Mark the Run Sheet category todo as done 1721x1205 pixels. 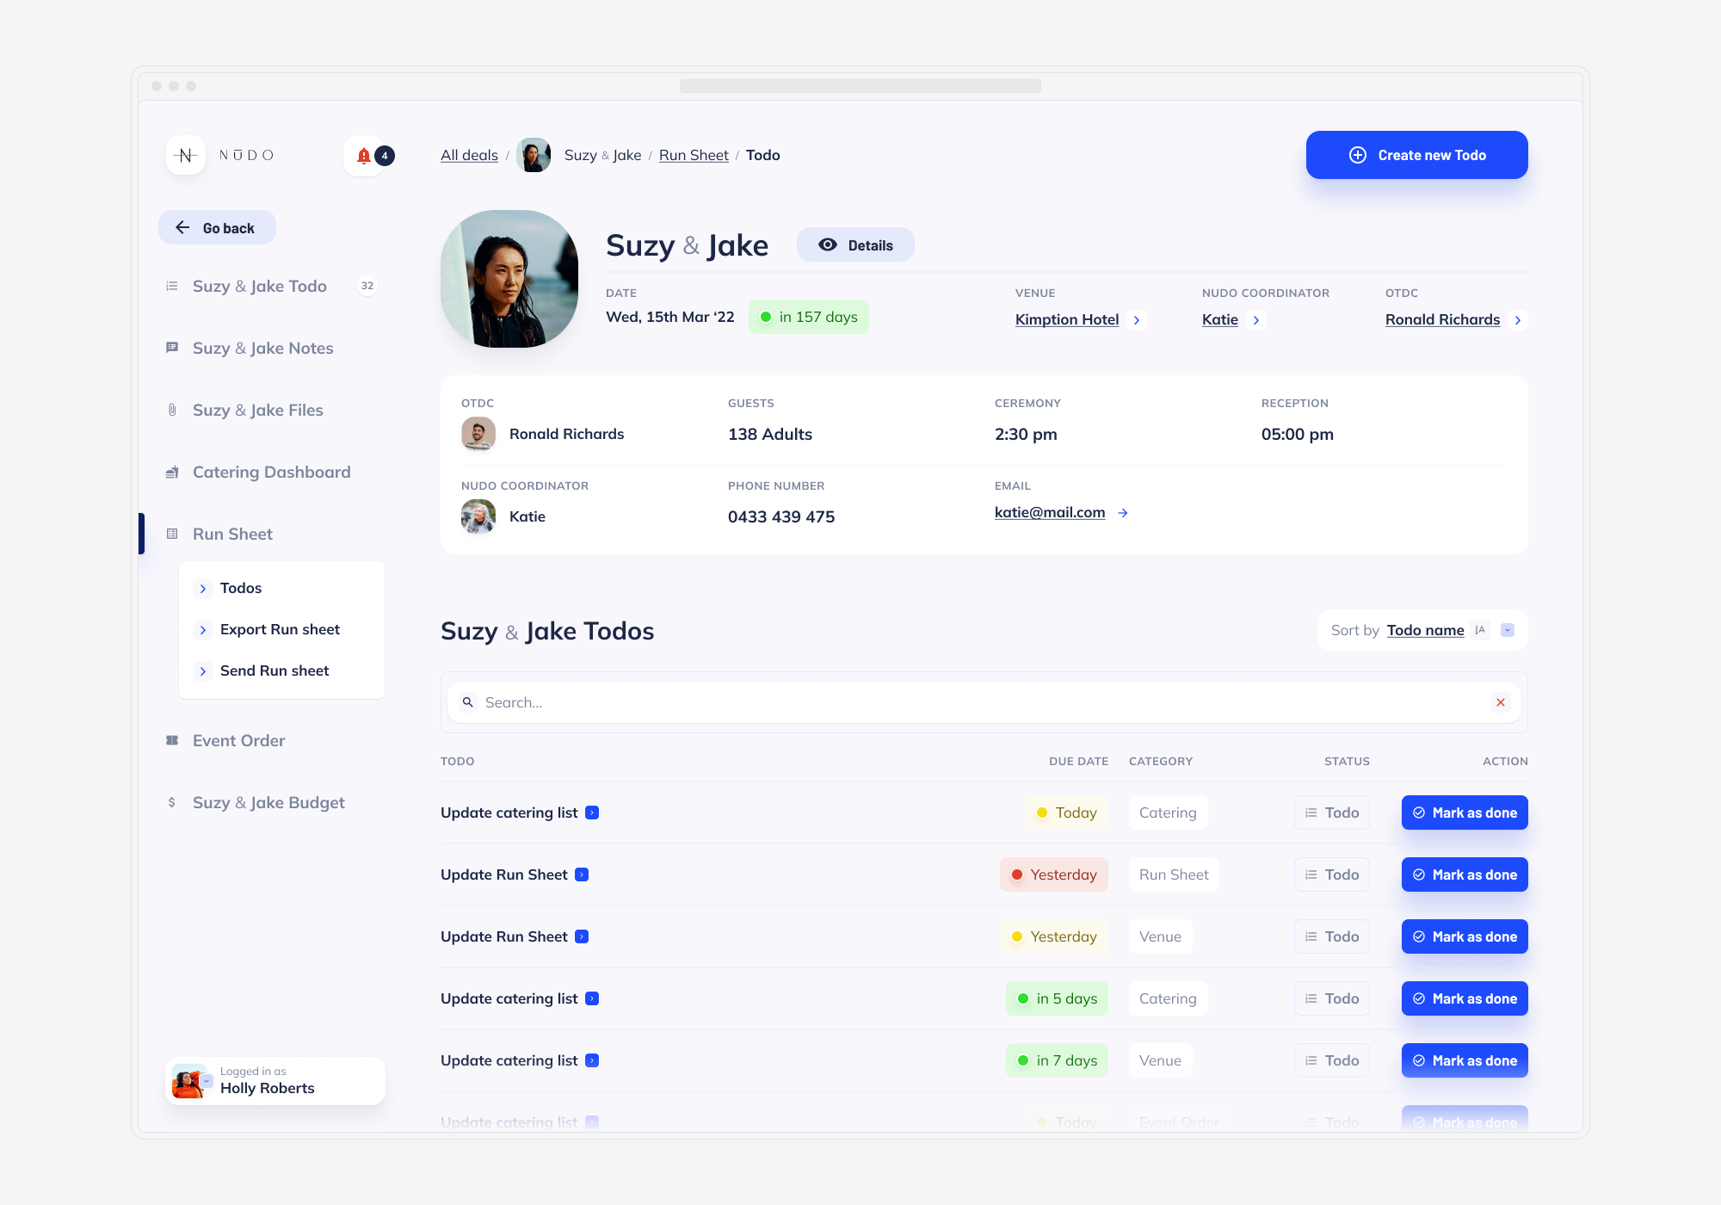(1465, 874)
